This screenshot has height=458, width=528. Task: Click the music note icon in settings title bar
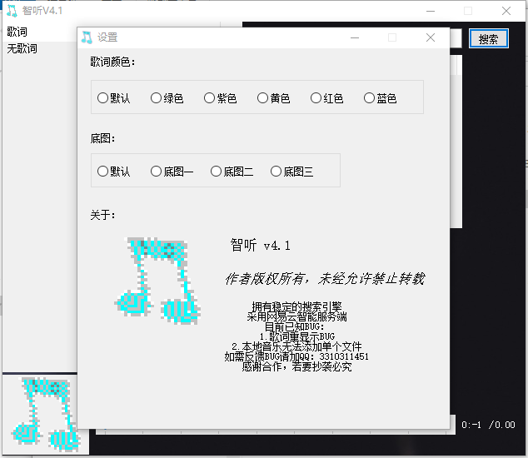(87, 37)
